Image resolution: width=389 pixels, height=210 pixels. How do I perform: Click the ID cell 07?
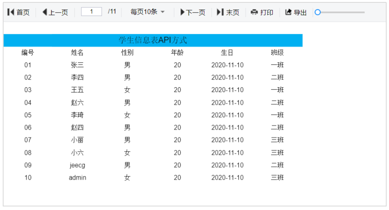28,140
